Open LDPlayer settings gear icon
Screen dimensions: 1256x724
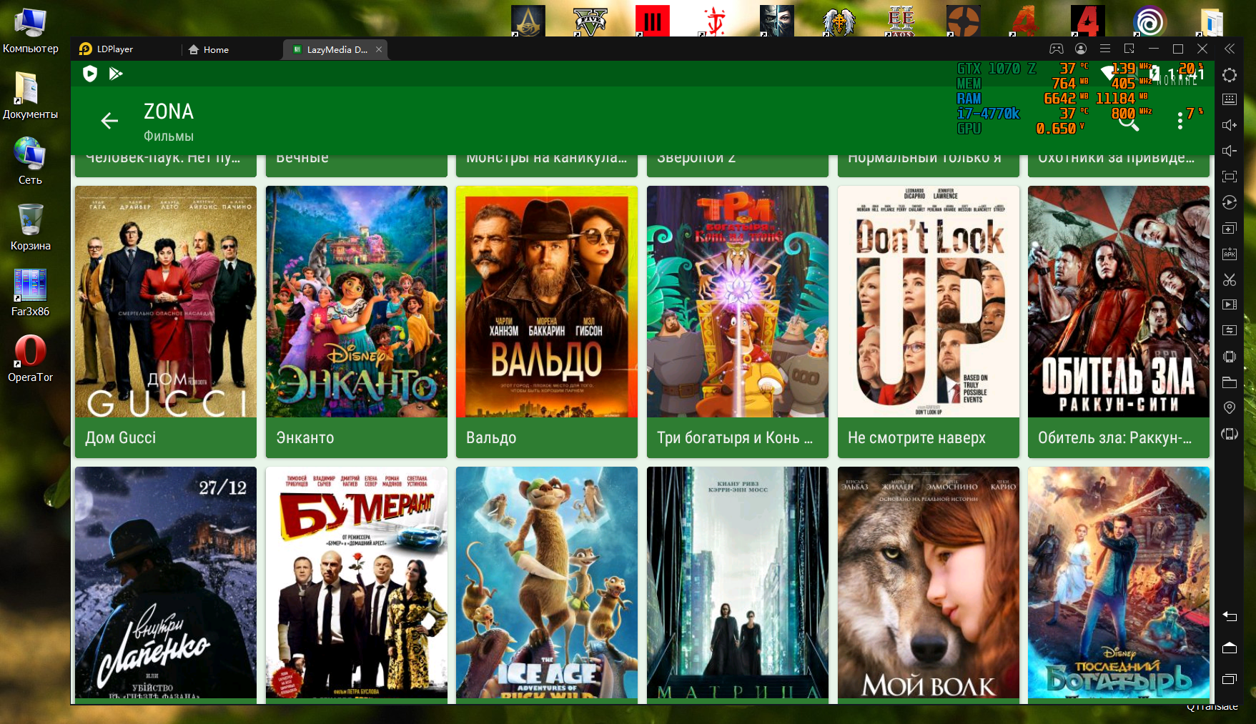(1229, 75)
